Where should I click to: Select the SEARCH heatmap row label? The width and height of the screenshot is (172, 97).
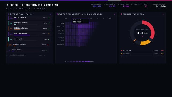click(x=61, y=37)
